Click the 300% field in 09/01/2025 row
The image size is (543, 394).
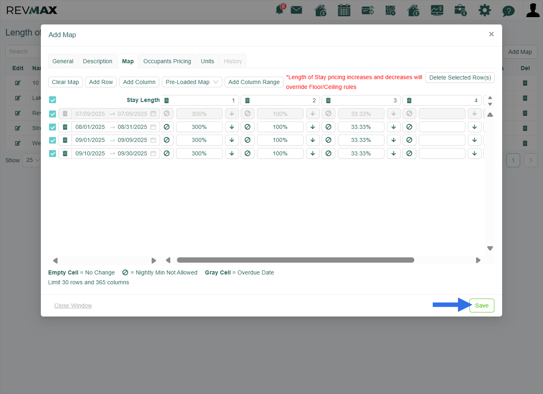click(199, 140)
